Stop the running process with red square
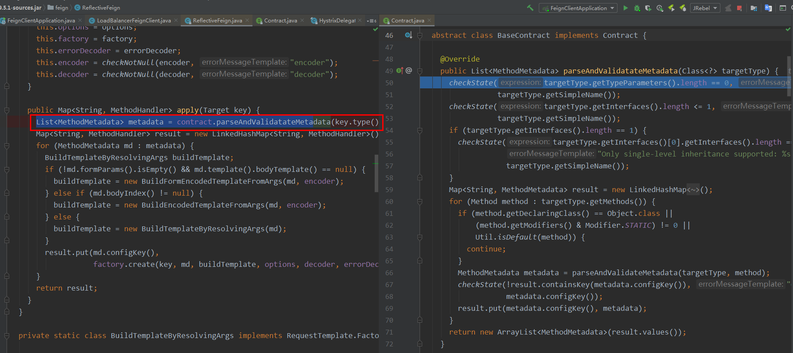The height and width of the screenshot is (353, 793). click(739, 8)
